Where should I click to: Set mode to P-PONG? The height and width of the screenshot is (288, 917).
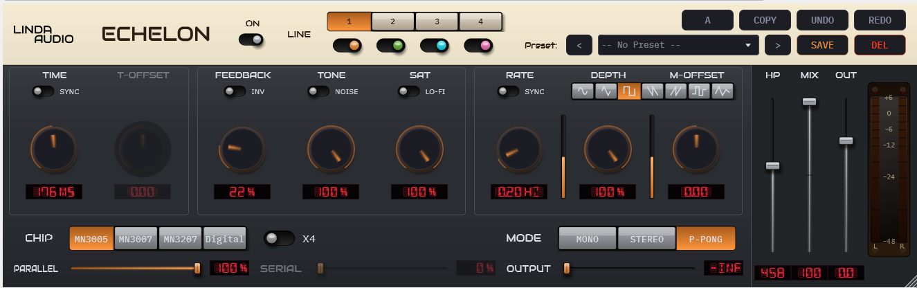point(706,239)
